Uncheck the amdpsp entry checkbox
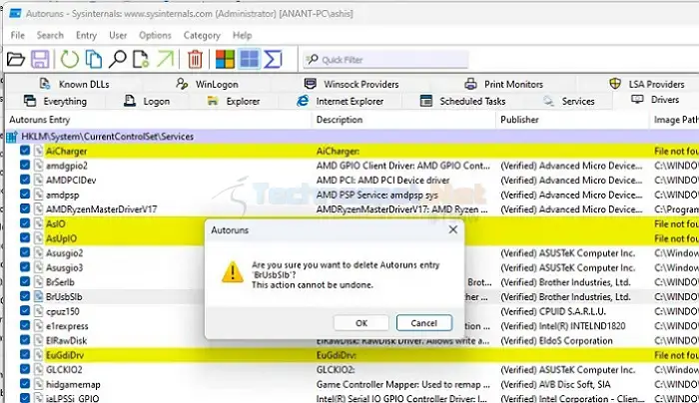This screenshot has width=699, height=403. pyautogui.click(x=25, y=195)
